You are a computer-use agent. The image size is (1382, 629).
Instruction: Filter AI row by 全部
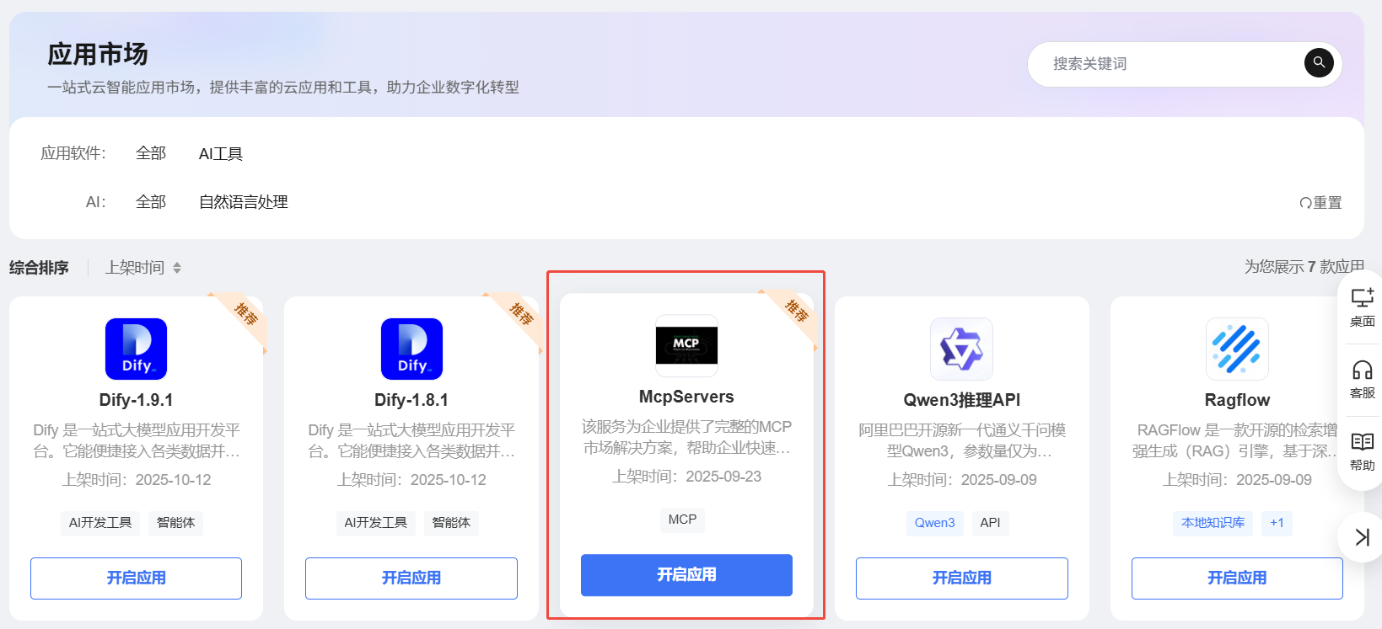coord(151,202)
